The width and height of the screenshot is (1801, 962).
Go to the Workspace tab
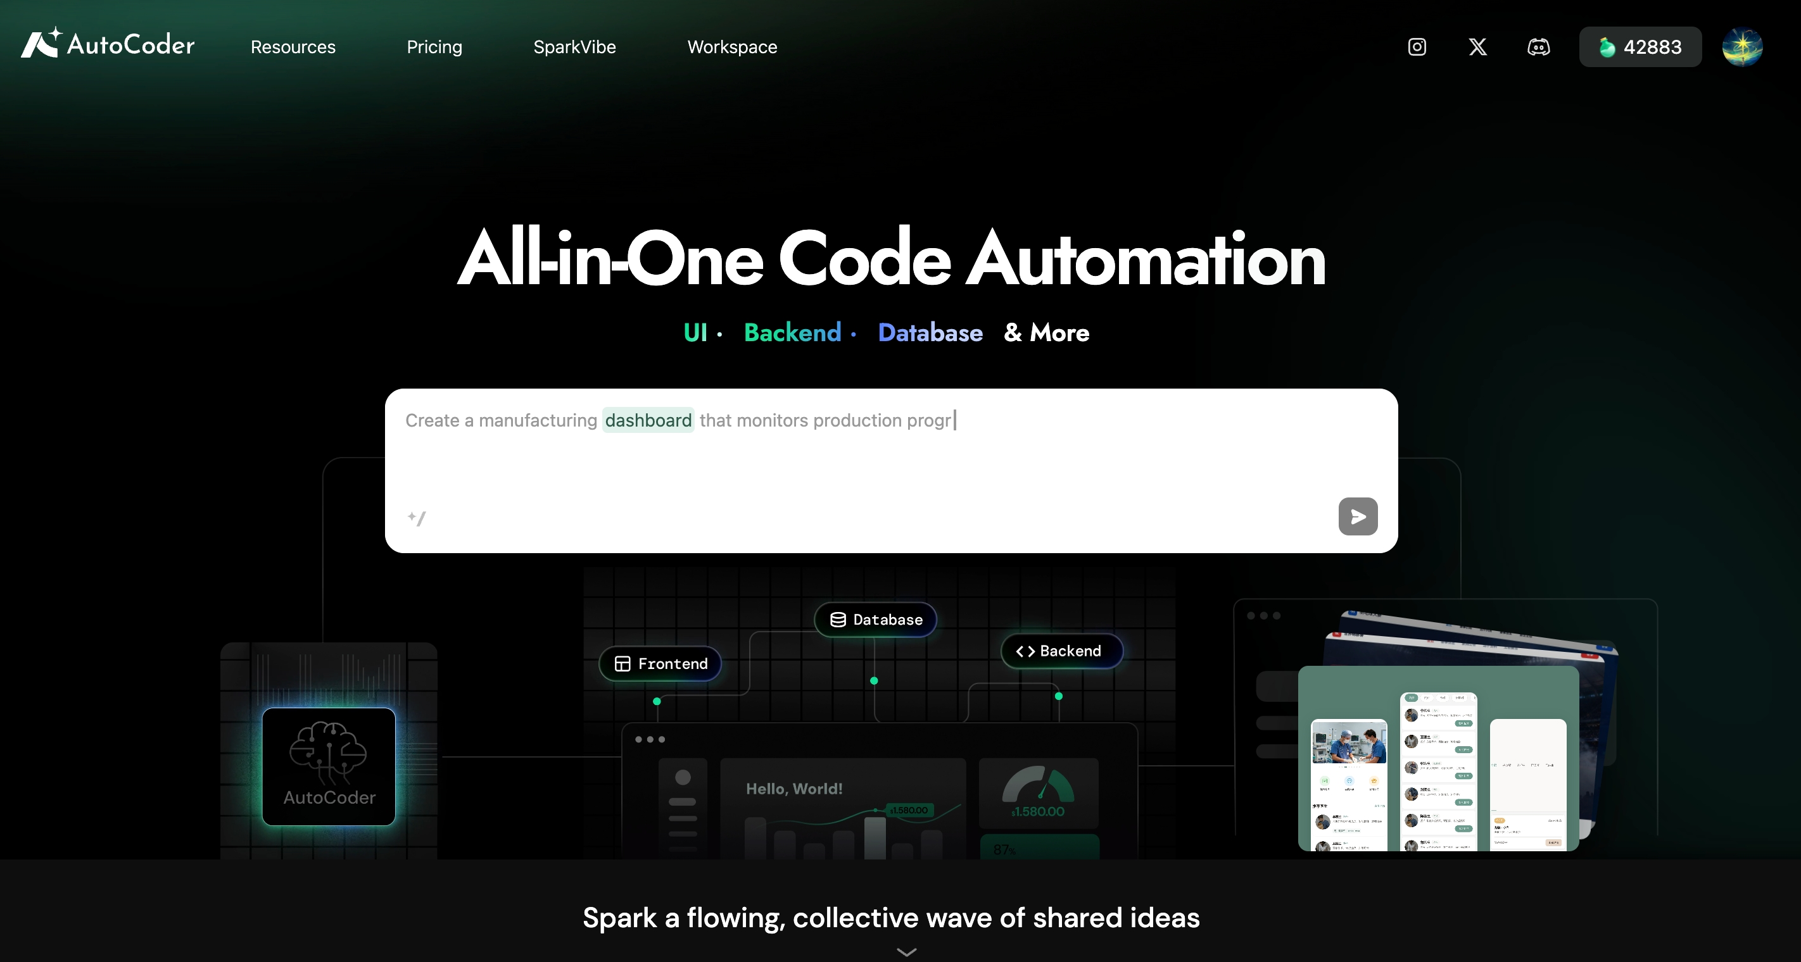(731, 47)
